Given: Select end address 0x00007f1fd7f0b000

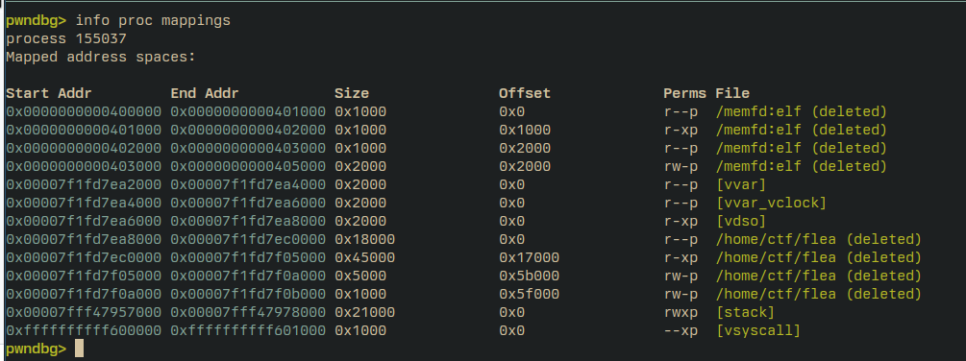Looking at the screenshot, I should click(248, 295).
